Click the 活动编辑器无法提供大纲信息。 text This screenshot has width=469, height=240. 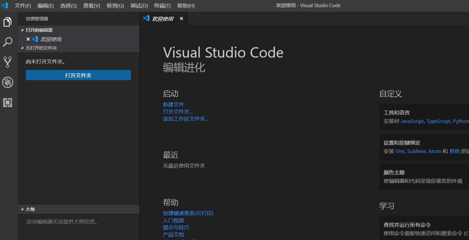click(x=62, y=222)
